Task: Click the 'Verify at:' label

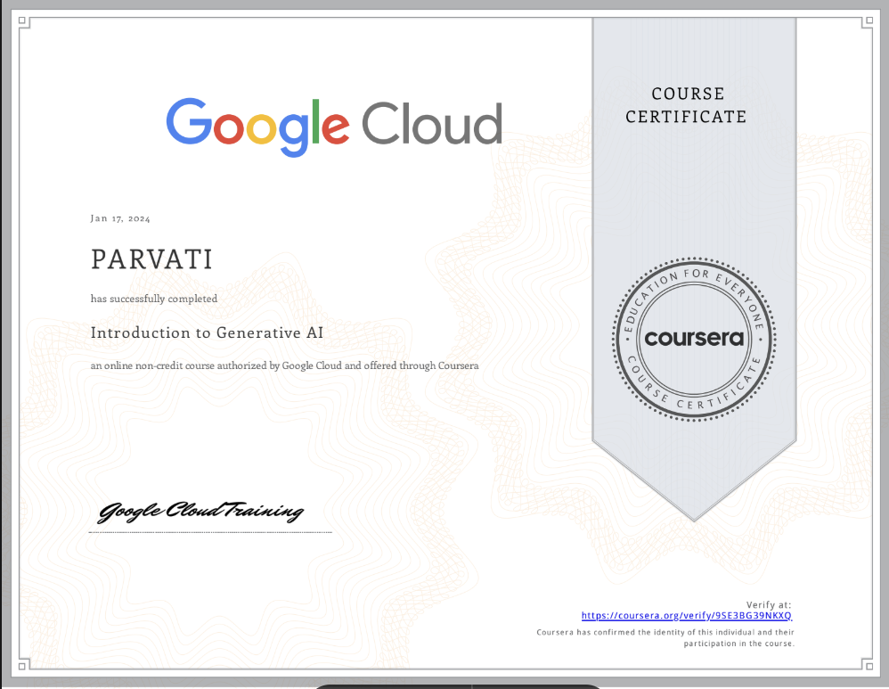Action: [x=768, y=605]
